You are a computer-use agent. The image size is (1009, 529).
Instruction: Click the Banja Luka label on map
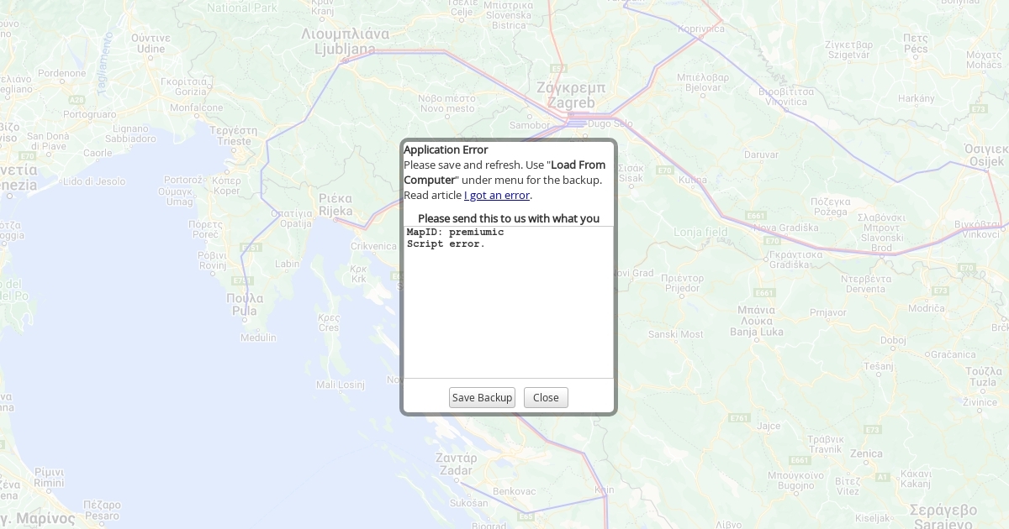point(756,321)
